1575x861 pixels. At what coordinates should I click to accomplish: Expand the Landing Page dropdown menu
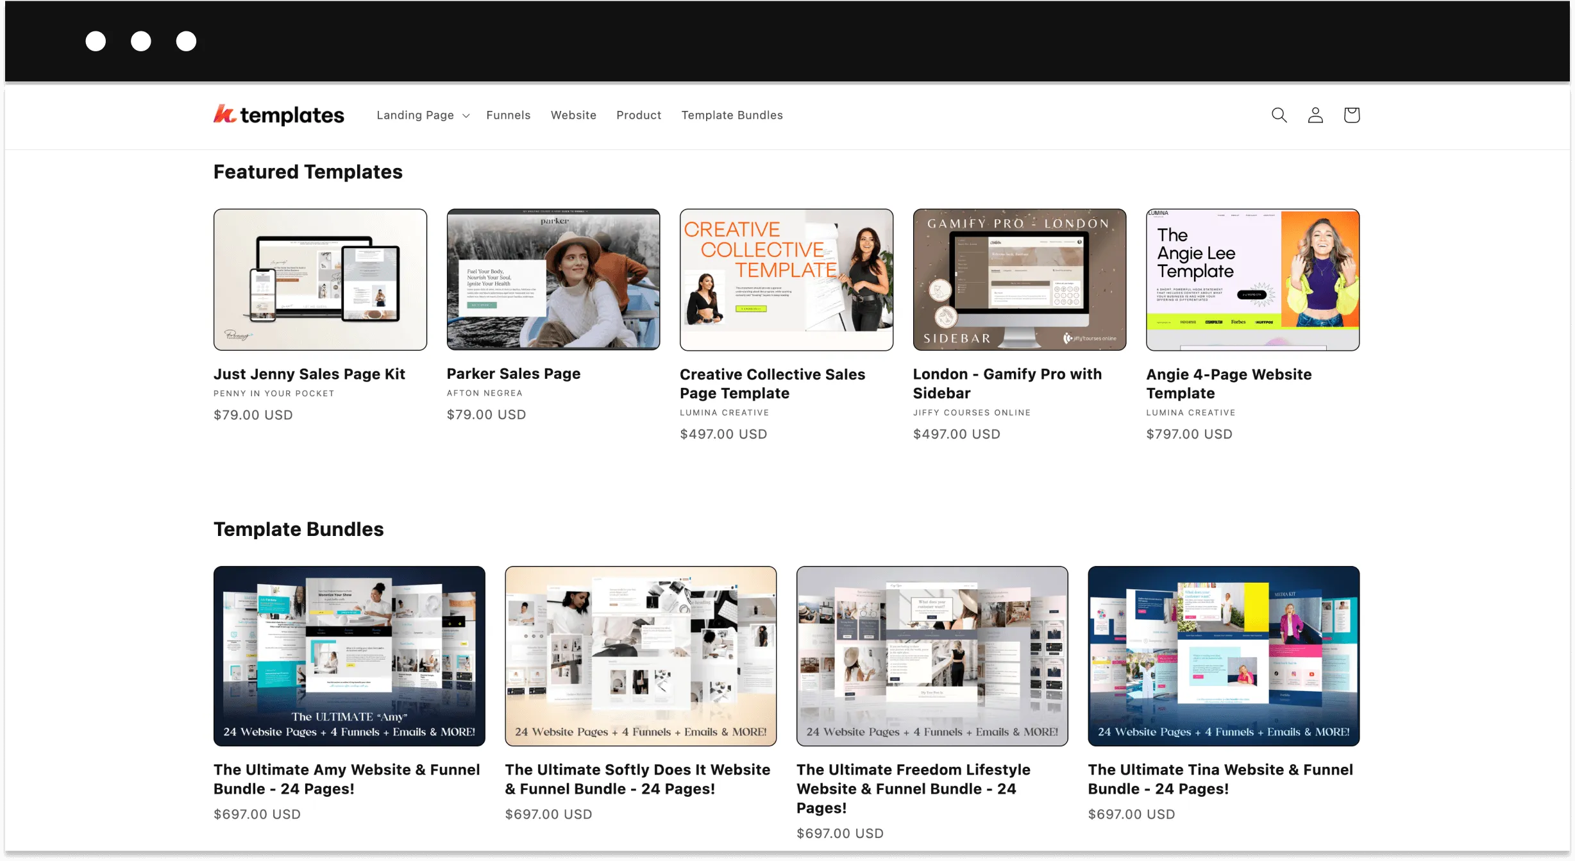(423, 115)
